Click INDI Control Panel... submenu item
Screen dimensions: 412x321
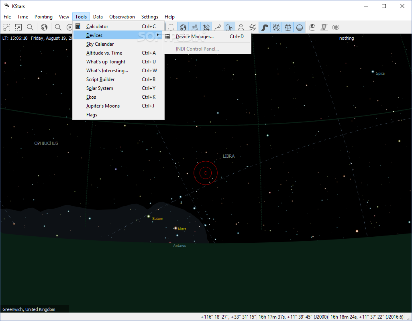pyautogui.click(x=206, y=49)
